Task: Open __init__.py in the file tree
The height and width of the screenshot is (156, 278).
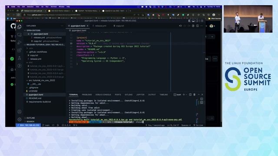Action: click(x=36, y=84)
